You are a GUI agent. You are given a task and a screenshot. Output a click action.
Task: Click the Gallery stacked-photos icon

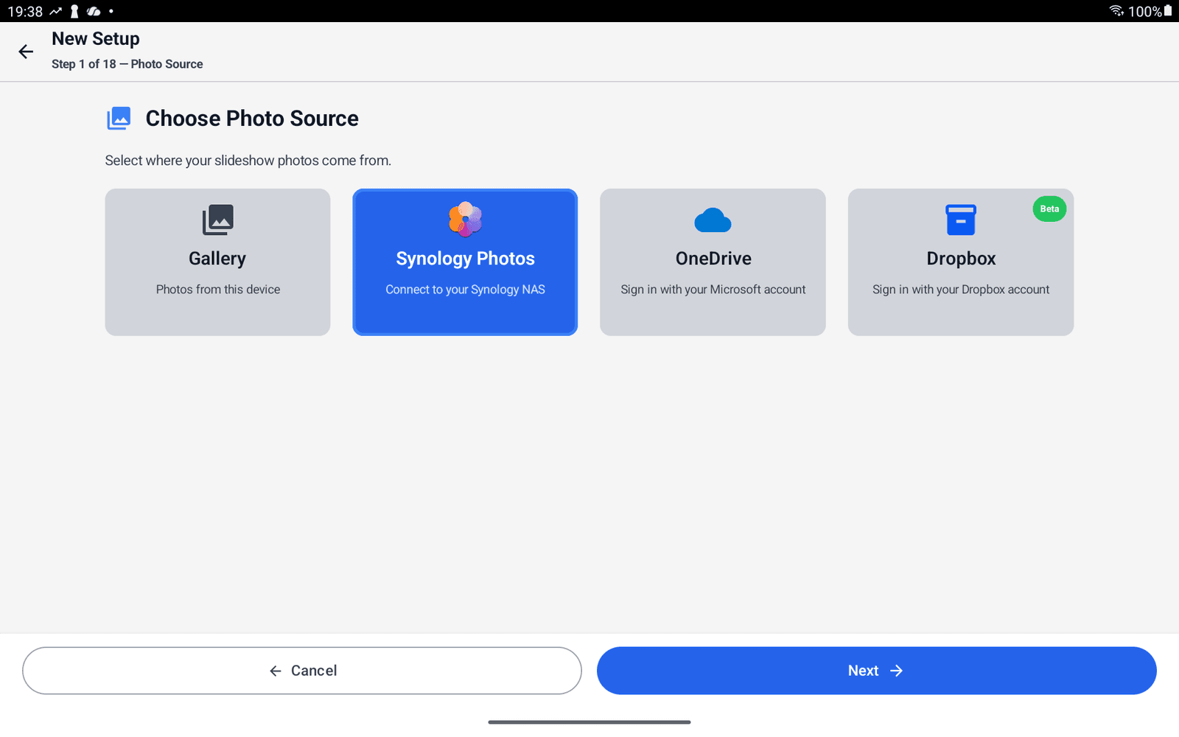click(217, 220)
